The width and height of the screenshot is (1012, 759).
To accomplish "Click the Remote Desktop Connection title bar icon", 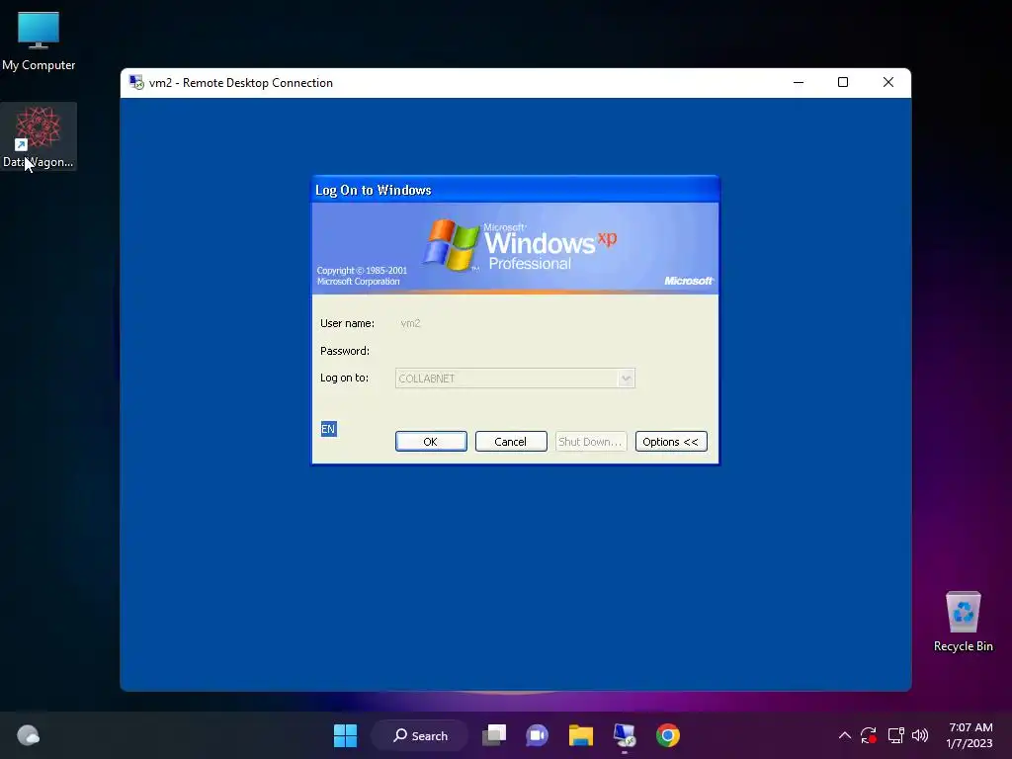I will (136, 83).
